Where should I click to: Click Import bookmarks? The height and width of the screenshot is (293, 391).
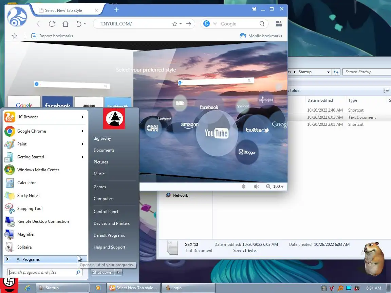(x=52, y=36)
